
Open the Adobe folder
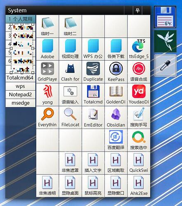pyautogui.click(x=47, y=49)
